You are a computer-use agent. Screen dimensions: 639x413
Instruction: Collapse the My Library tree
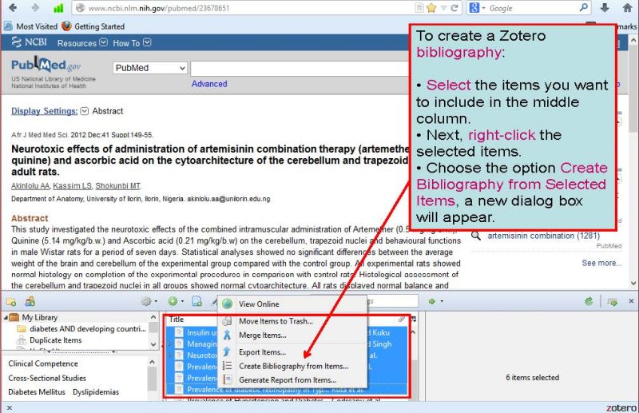tap(4, 317)
